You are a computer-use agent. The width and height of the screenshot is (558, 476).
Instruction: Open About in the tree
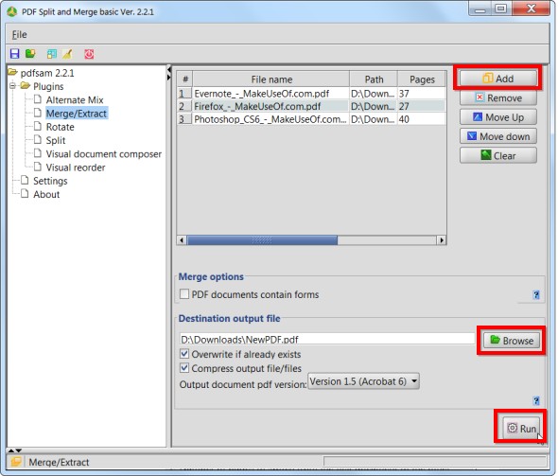(x=46, y=194)
